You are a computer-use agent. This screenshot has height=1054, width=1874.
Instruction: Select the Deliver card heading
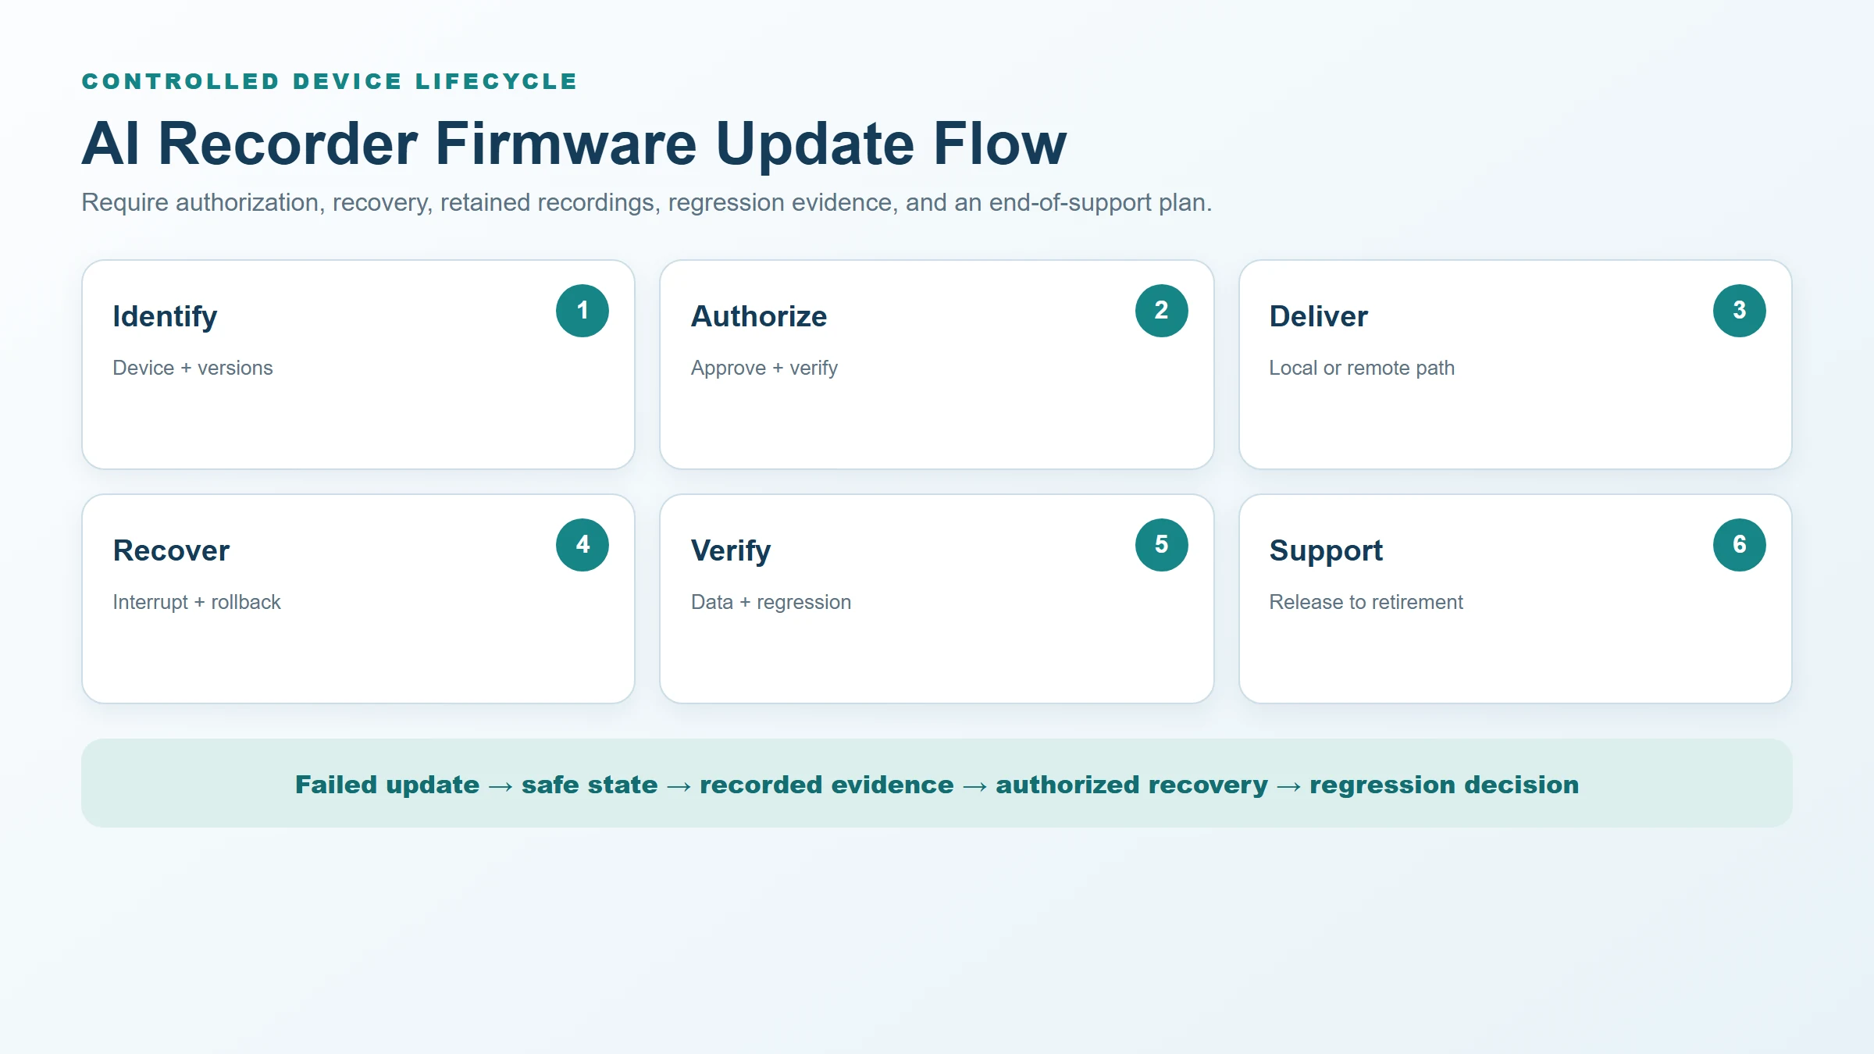[1319, 316]
